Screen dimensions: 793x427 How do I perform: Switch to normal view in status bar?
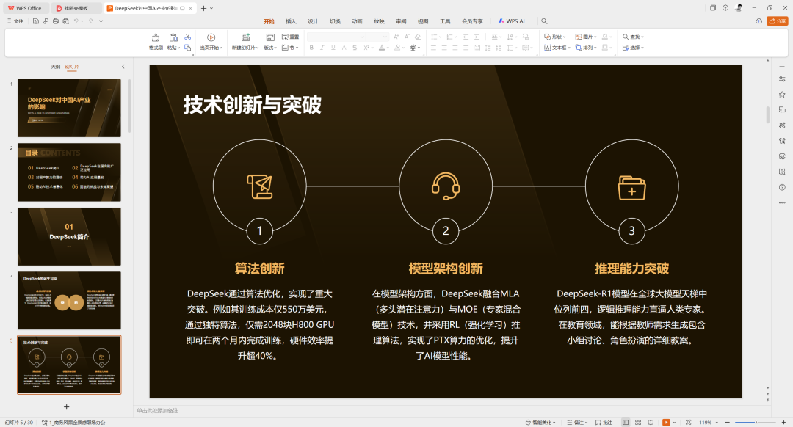pos(626,423)
